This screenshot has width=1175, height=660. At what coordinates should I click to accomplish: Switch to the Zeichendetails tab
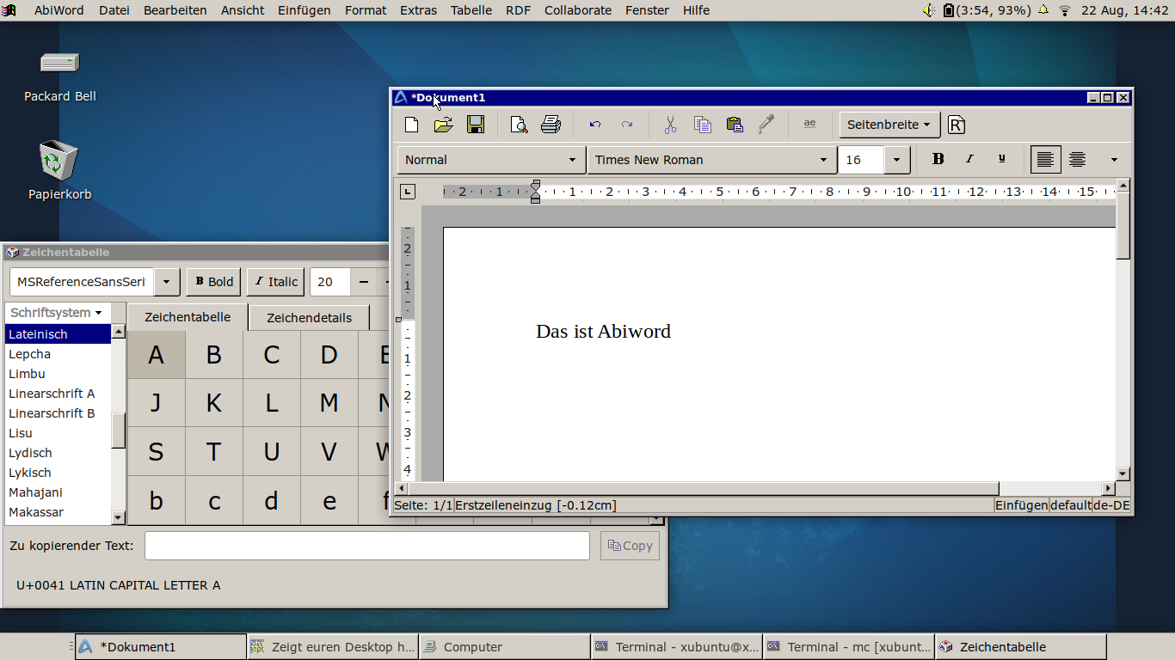pos(309,318)
